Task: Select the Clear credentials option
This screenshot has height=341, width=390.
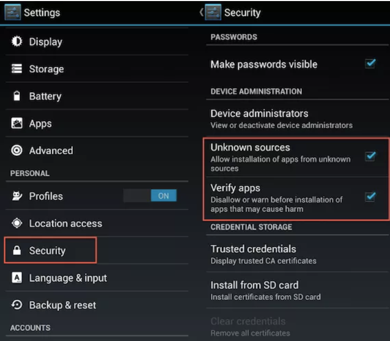Action: (297, 326)
